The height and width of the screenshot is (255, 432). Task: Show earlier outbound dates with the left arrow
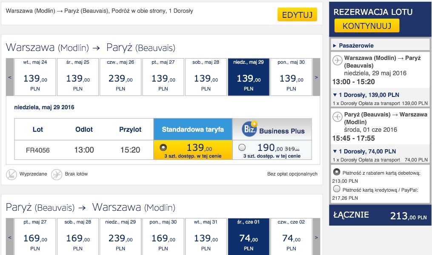coord(10,77)
